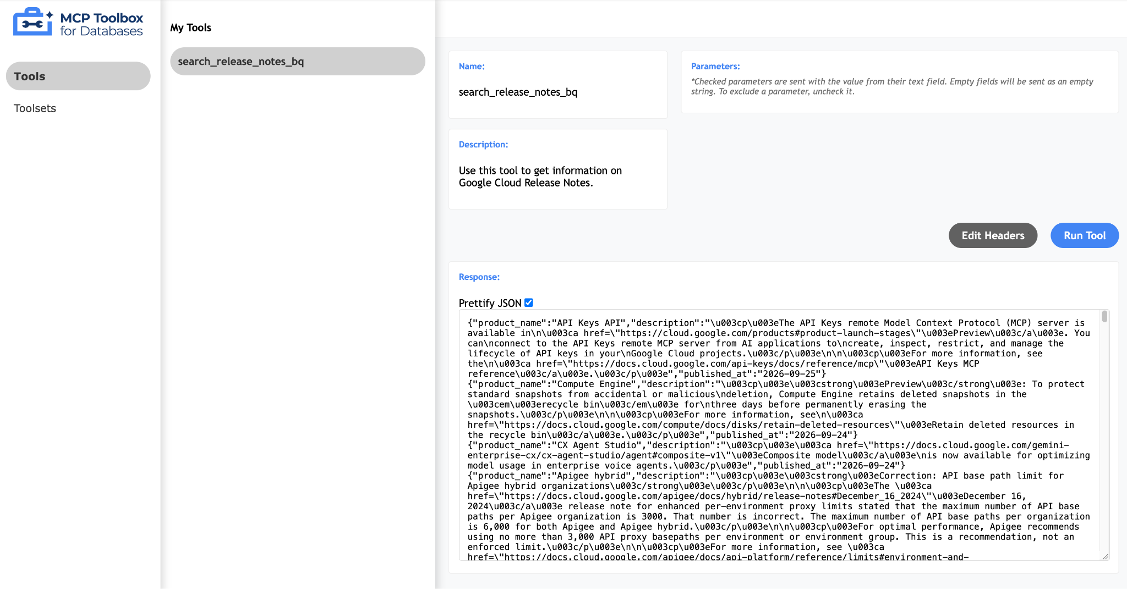This screenshot has width=1127, height=589.
Task: Click the My Tools heading
Action: (190, 27)
